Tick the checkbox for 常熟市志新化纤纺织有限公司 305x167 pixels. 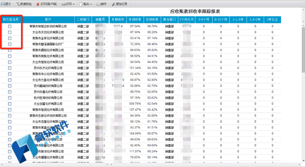click(x=10, y=116)
